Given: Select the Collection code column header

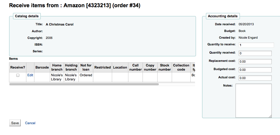Looking at the screenshot, I should (181, 67).
